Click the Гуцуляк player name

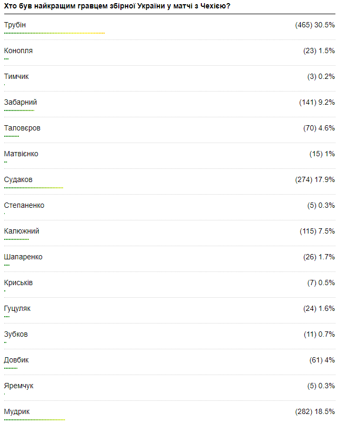[x=17, y=309]
